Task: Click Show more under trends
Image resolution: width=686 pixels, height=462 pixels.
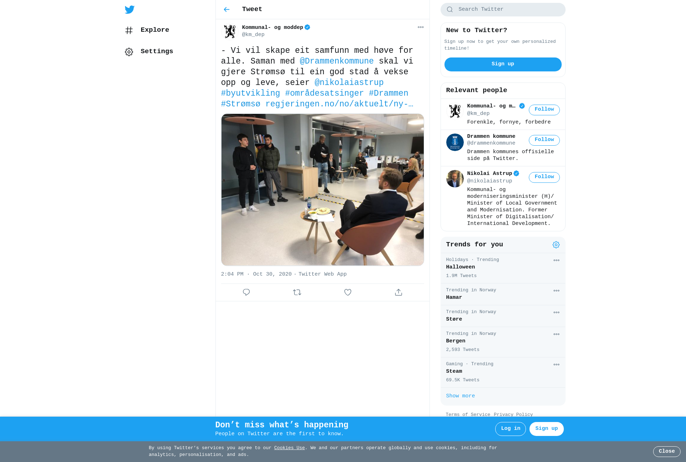Action: tap(460, 396)
